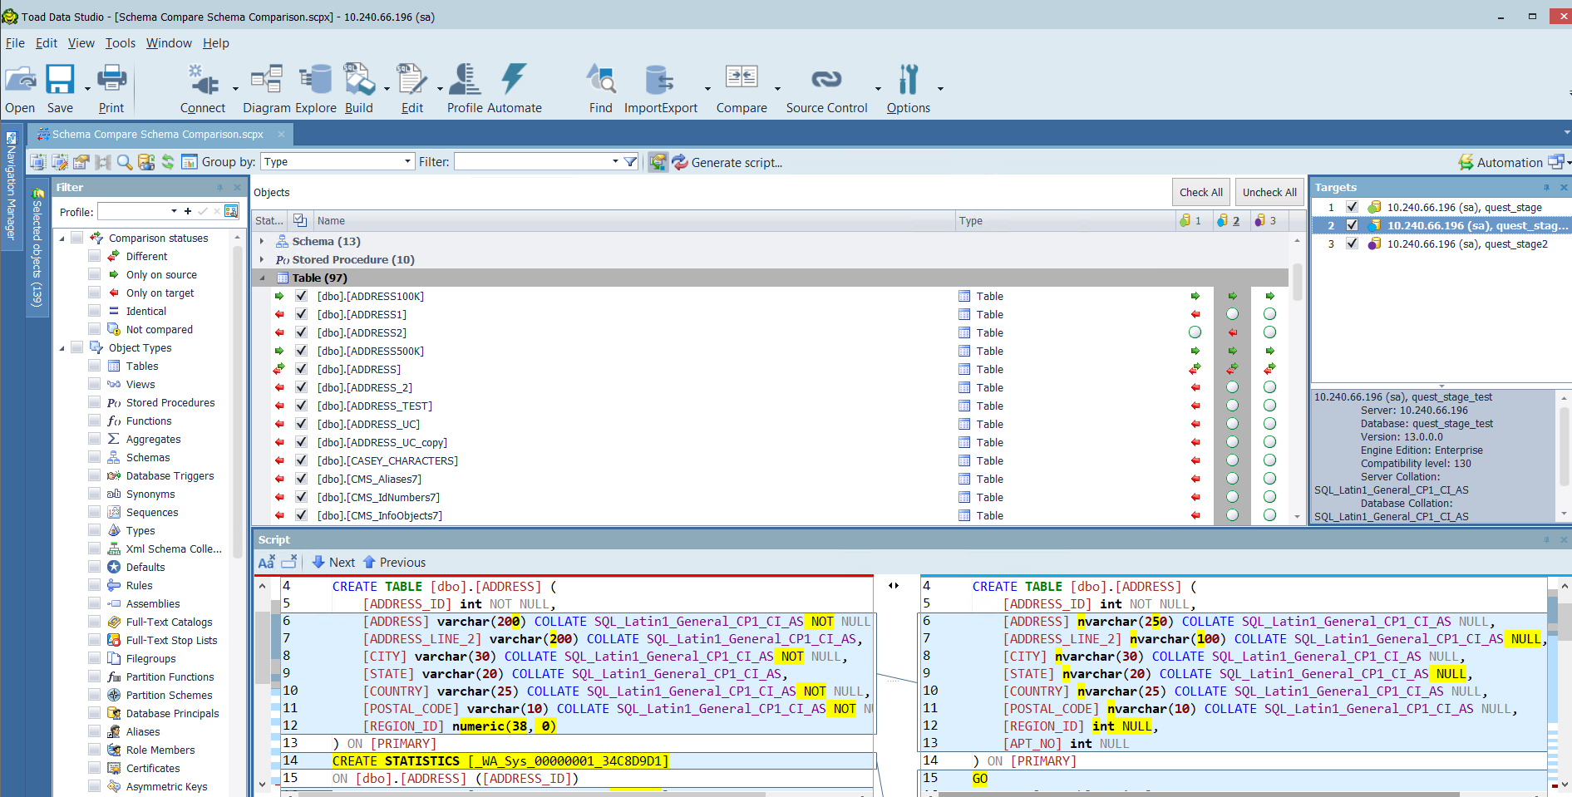Open the Group by dropdown
Image resolution: width=1572 pixels, height=797 pixels.
coord(407,161)
